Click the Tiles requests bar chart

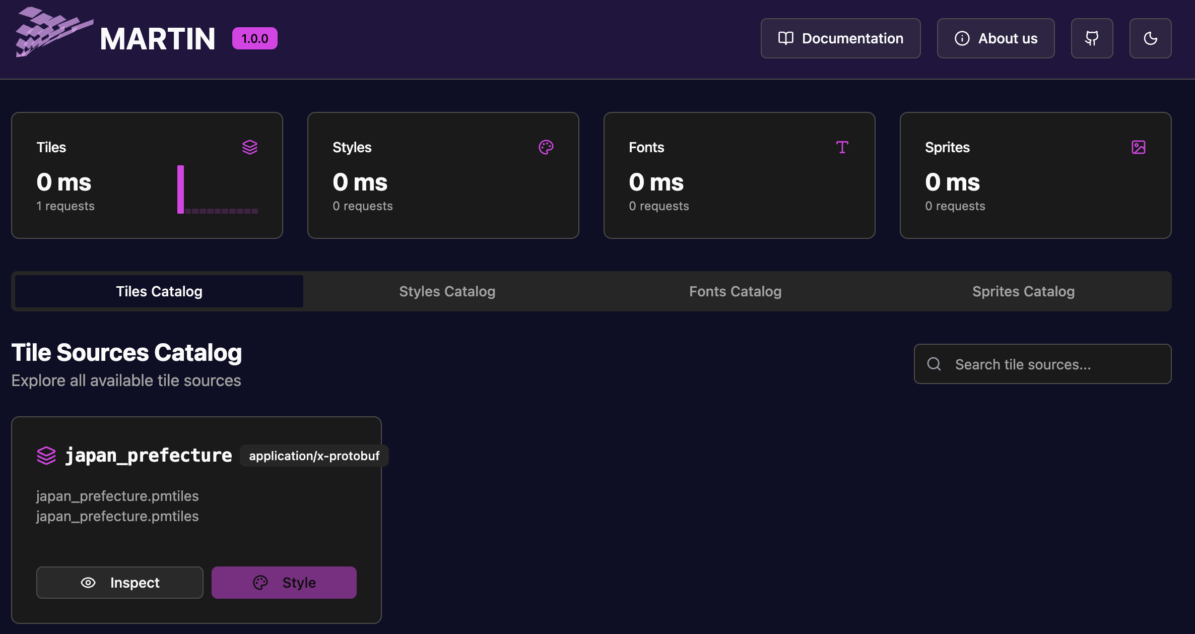click(217, 190)
